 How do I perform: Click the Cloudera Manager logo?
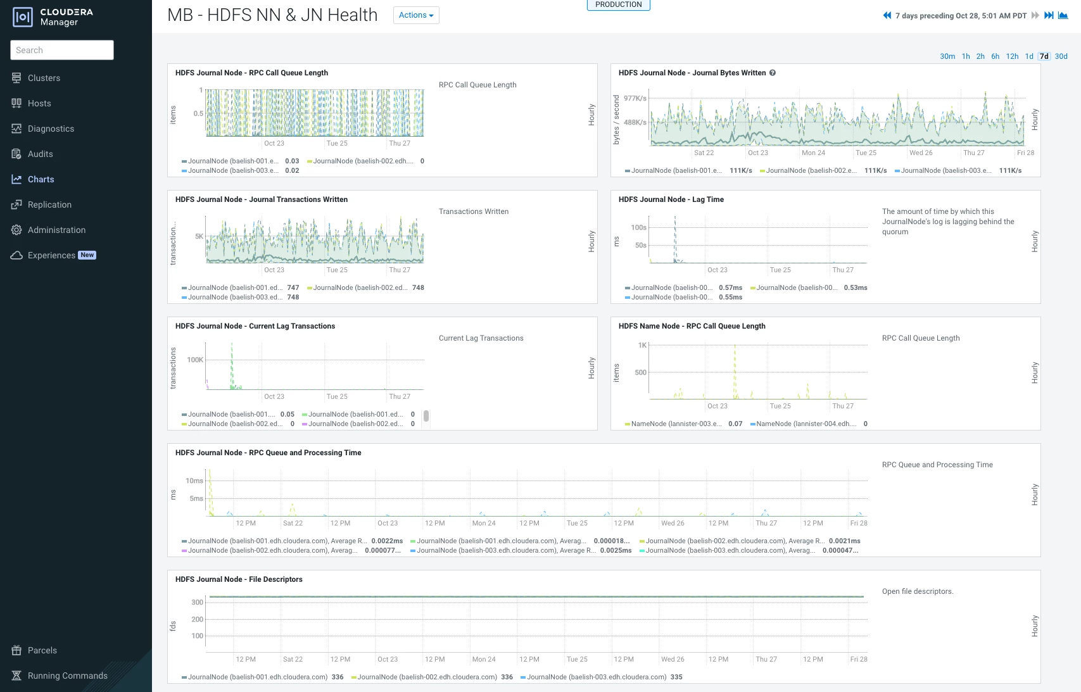click(53, 17)
